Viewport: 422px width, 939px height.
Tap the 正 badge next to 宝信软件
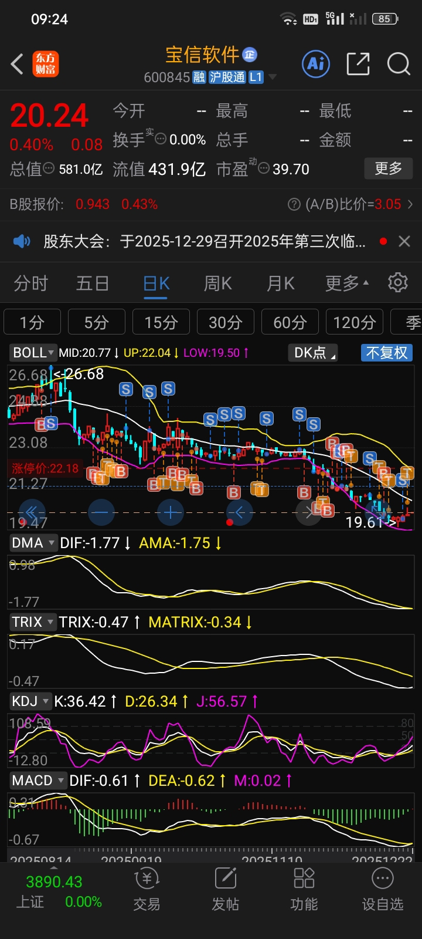coord(250,55)
